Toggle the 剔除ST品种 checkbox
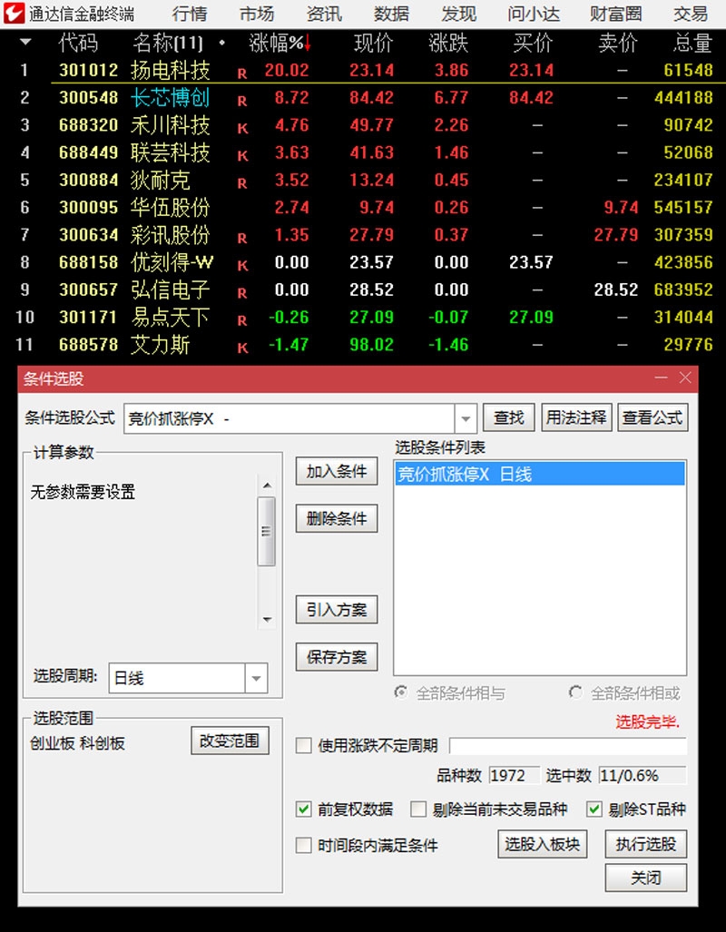Viewport: 726px width, 932px height. click(x=594, y=809)
